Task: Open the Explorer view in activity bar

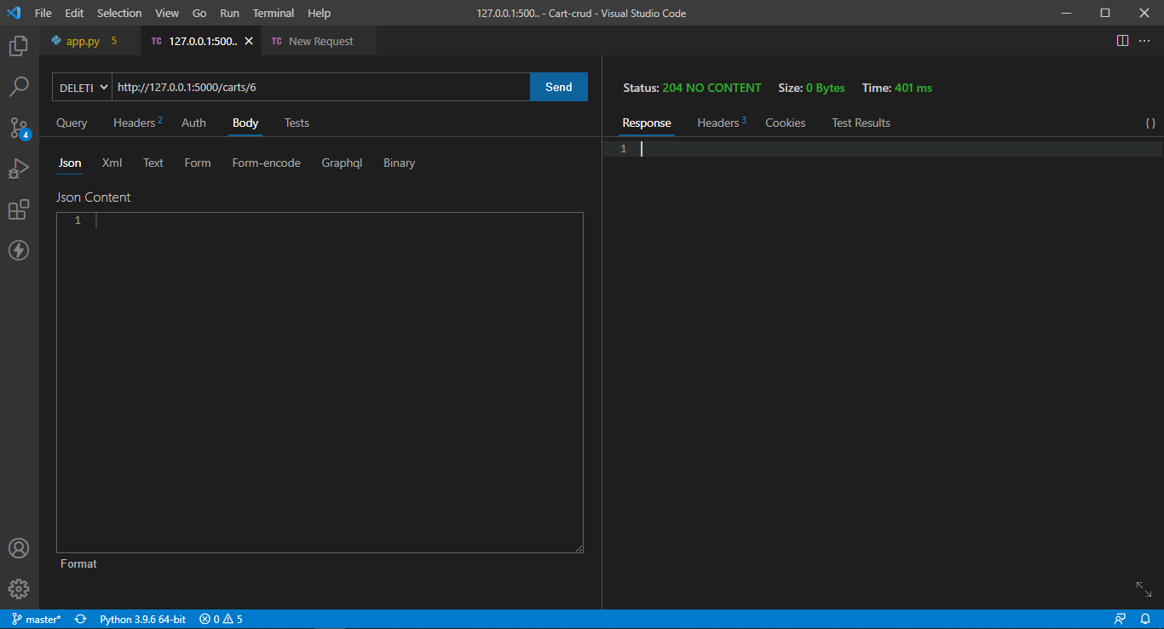Action: (x=19, y=46)
